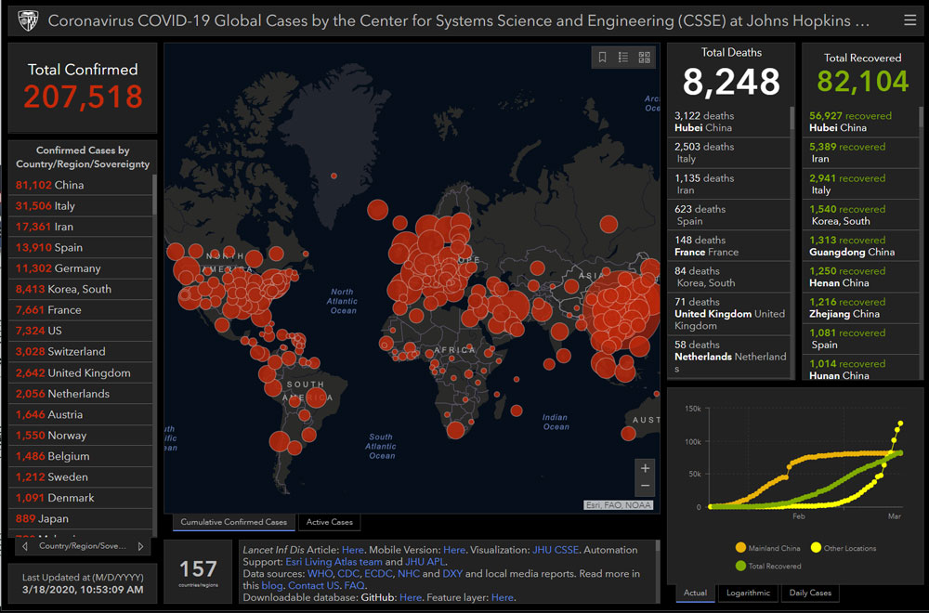
Task: Select 7,324 US in country list
Action: coord(81,331)
